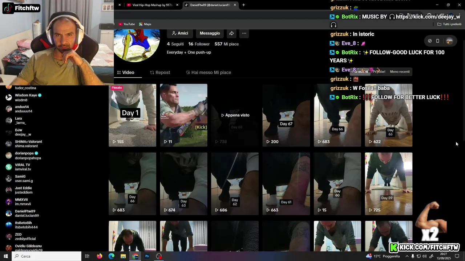The image size is (465, 261).
Task: Open OBS Studio from the taskbar
Action: pyautogui.click(x=159, y=256)
